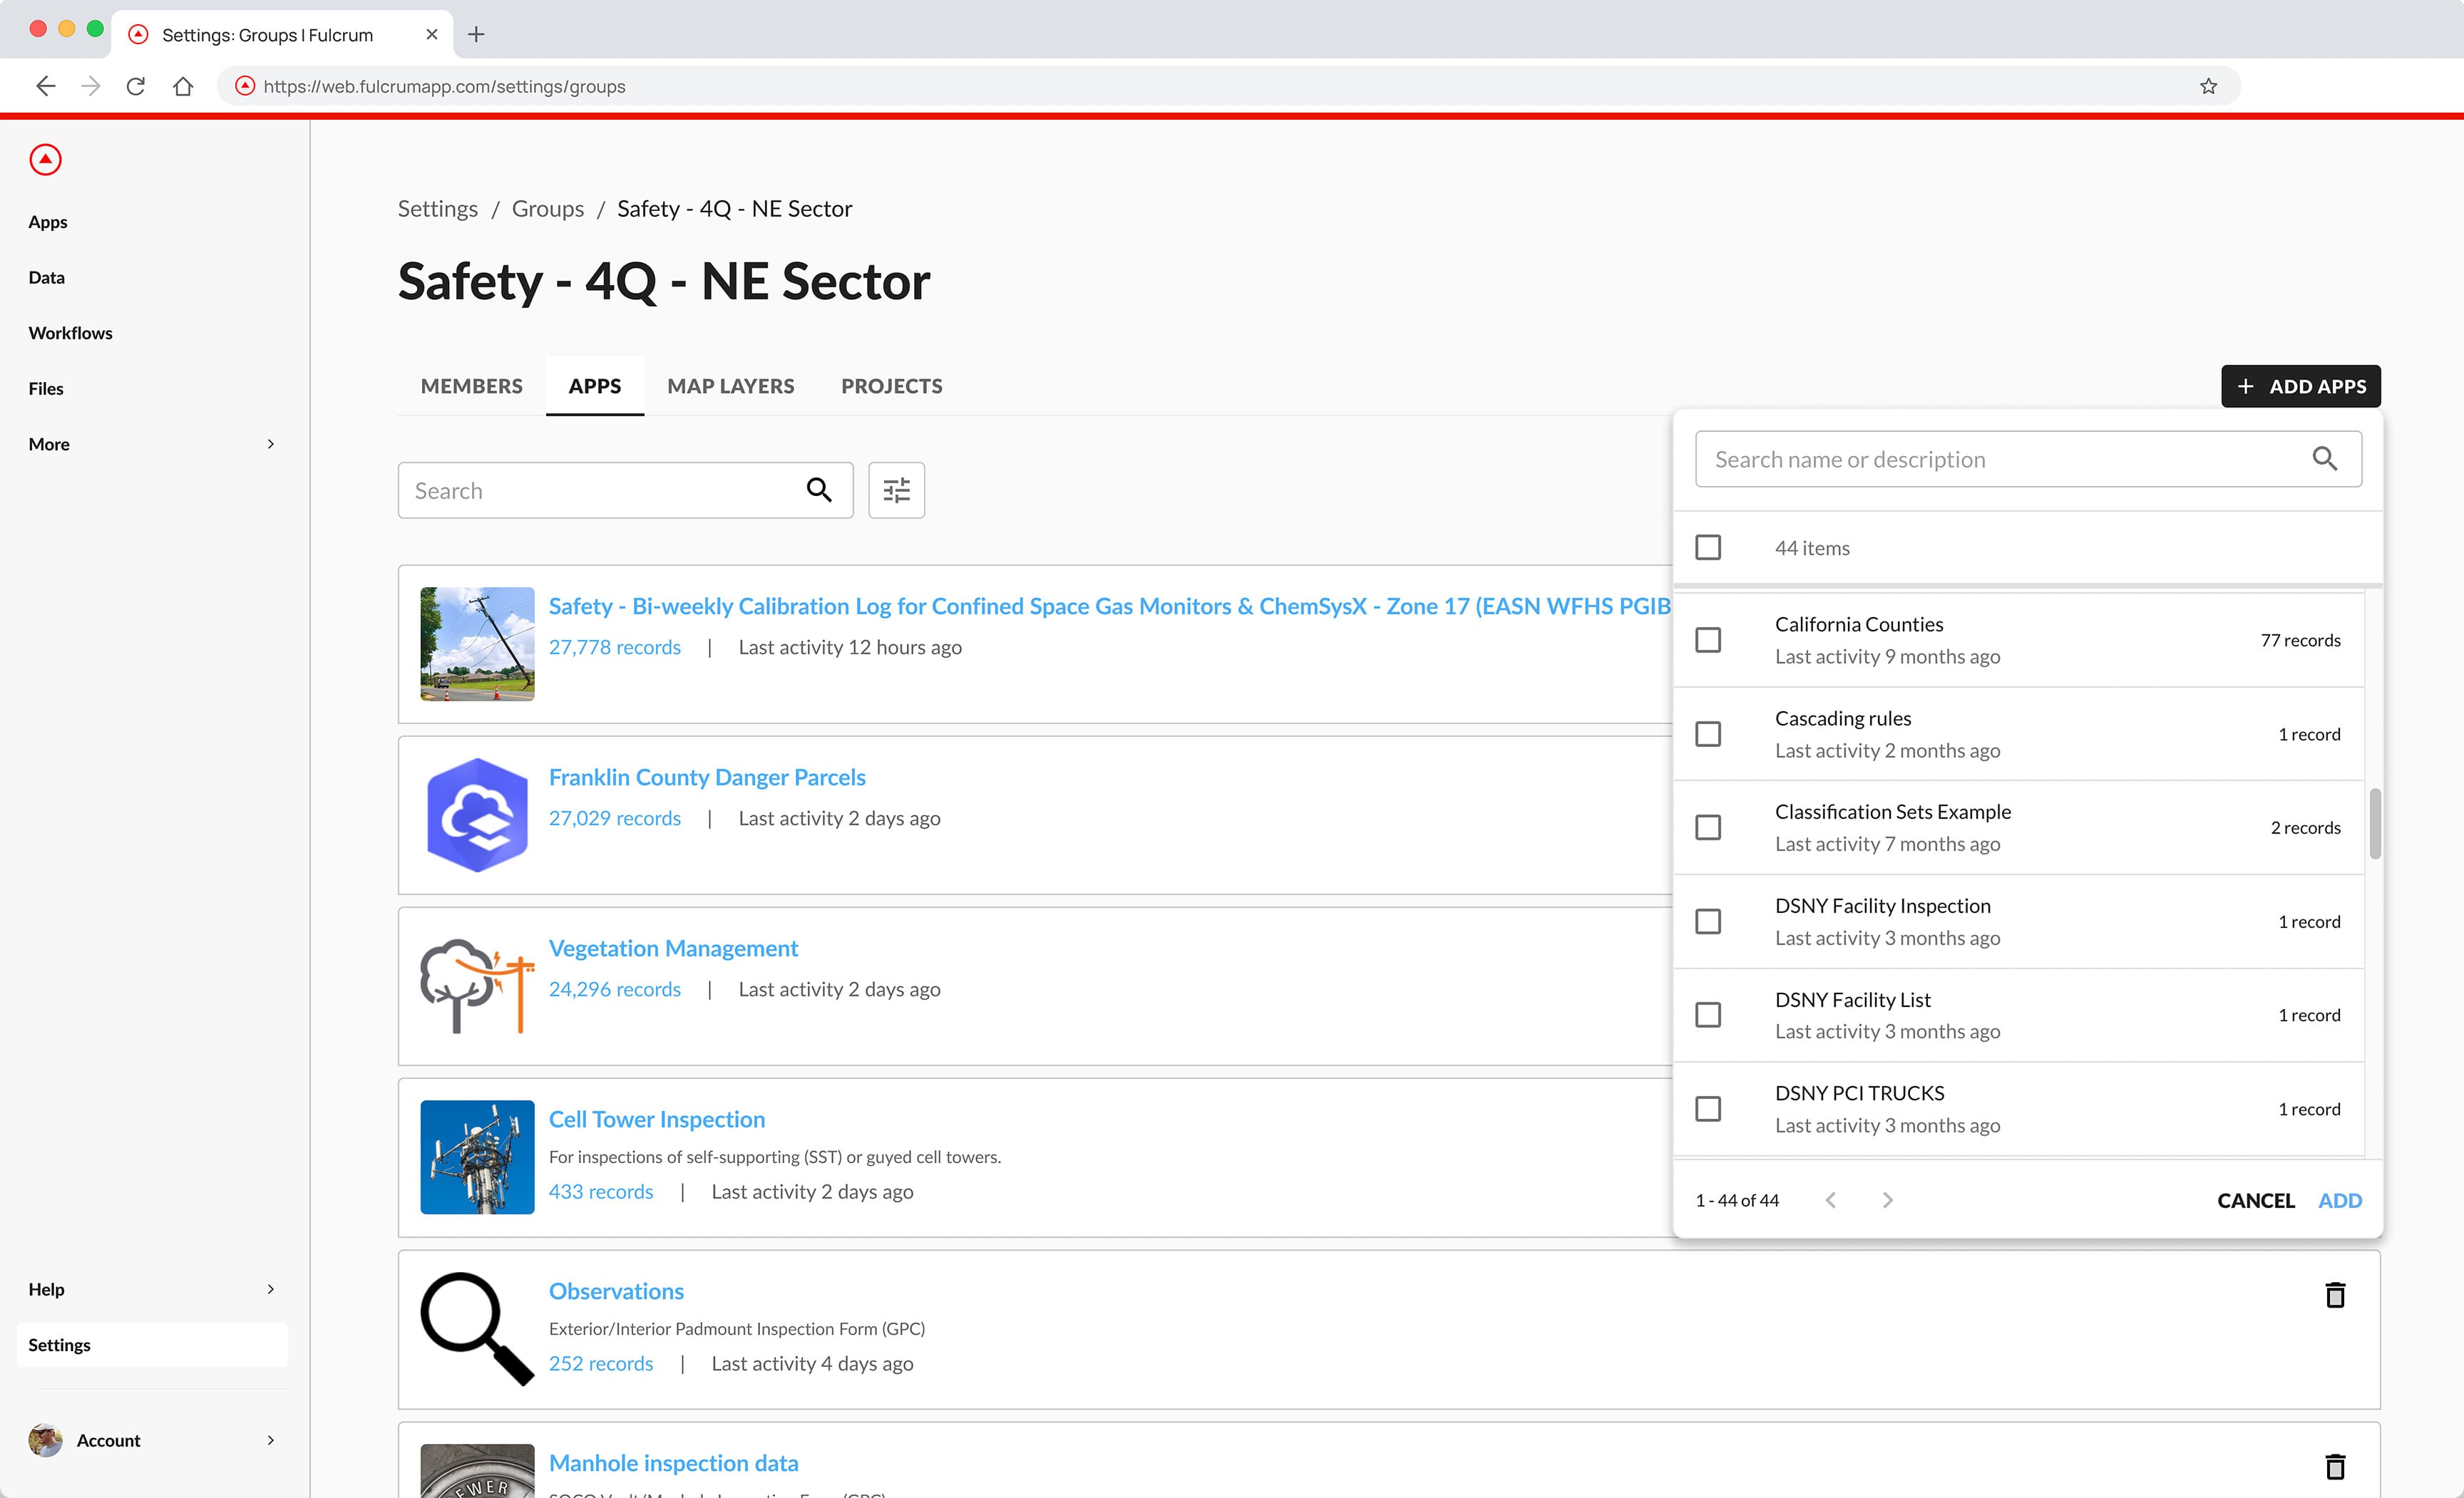This screenshot has height=1498, width=2464.
Task: Click the add-apps list scrollbar
Action: pos(2375,823)
